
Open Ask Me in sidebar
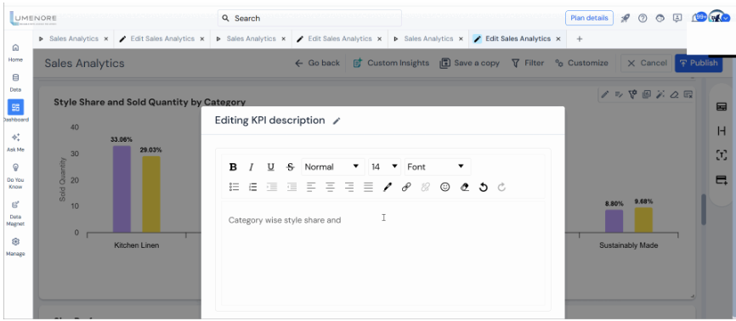[15, 142]
